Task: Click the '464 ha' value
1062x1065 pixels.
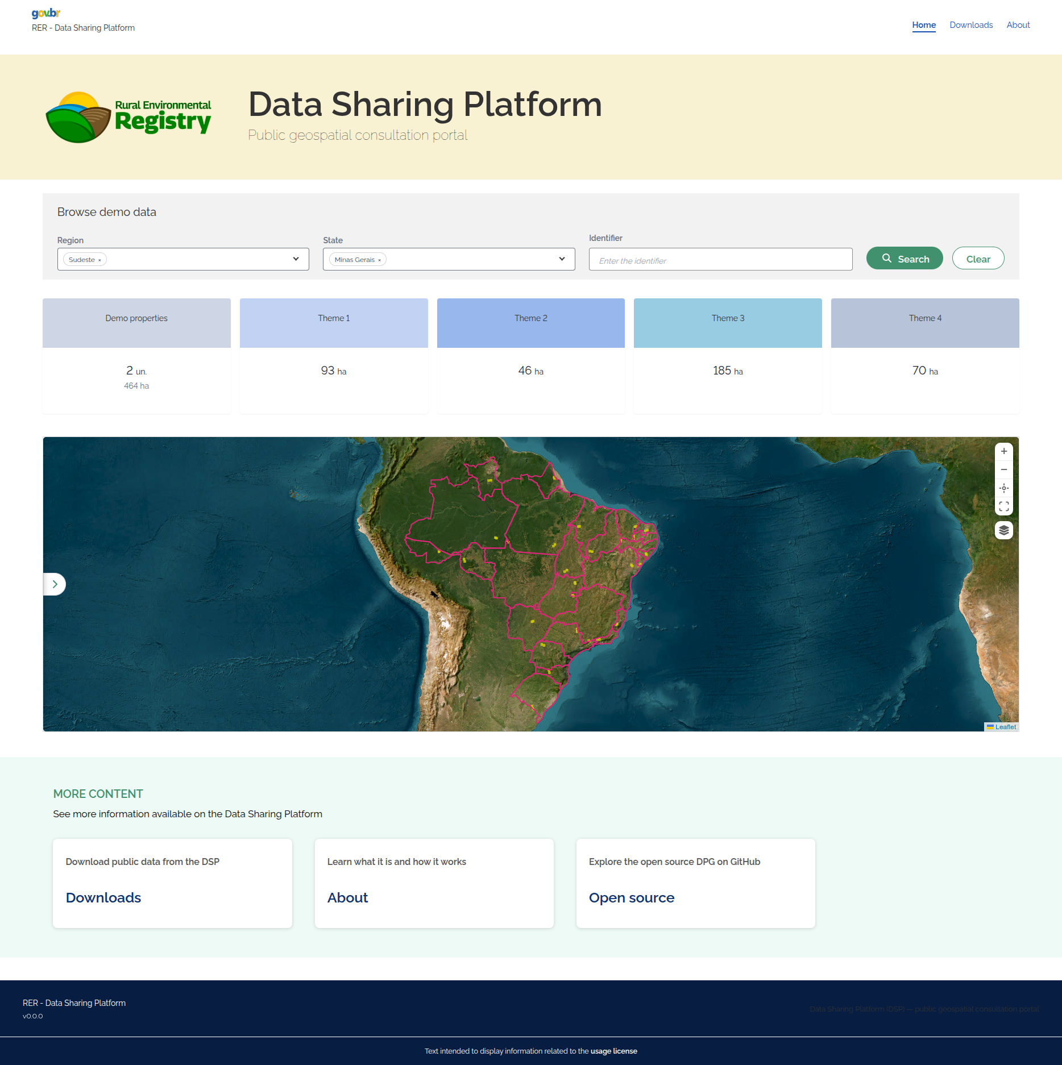Action: point(136,386)
